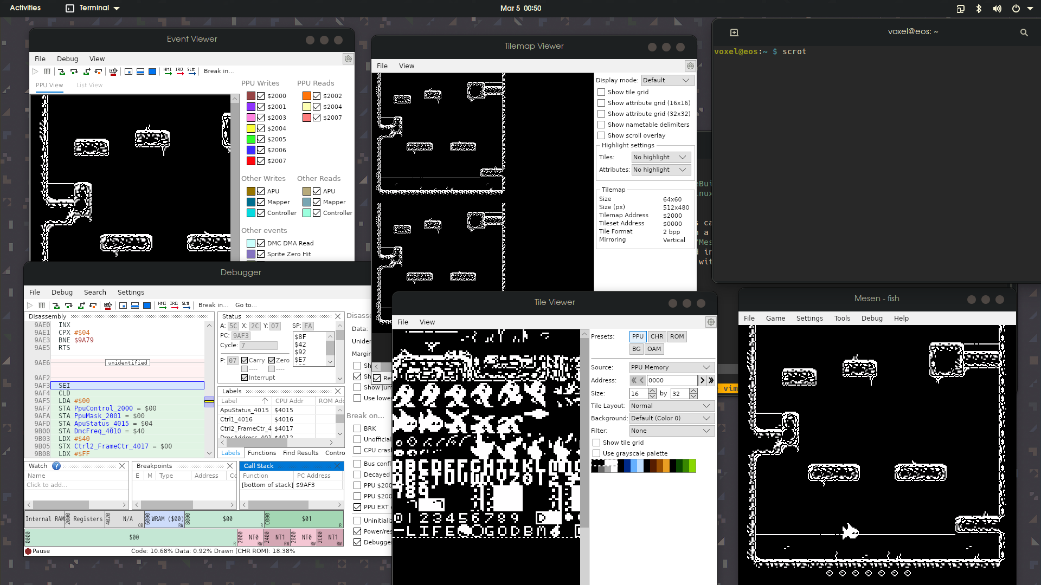Click Step Over icon in Event Viewer toolbar
The width and height of the screenshot is (1041, 585).
point(74,71)
